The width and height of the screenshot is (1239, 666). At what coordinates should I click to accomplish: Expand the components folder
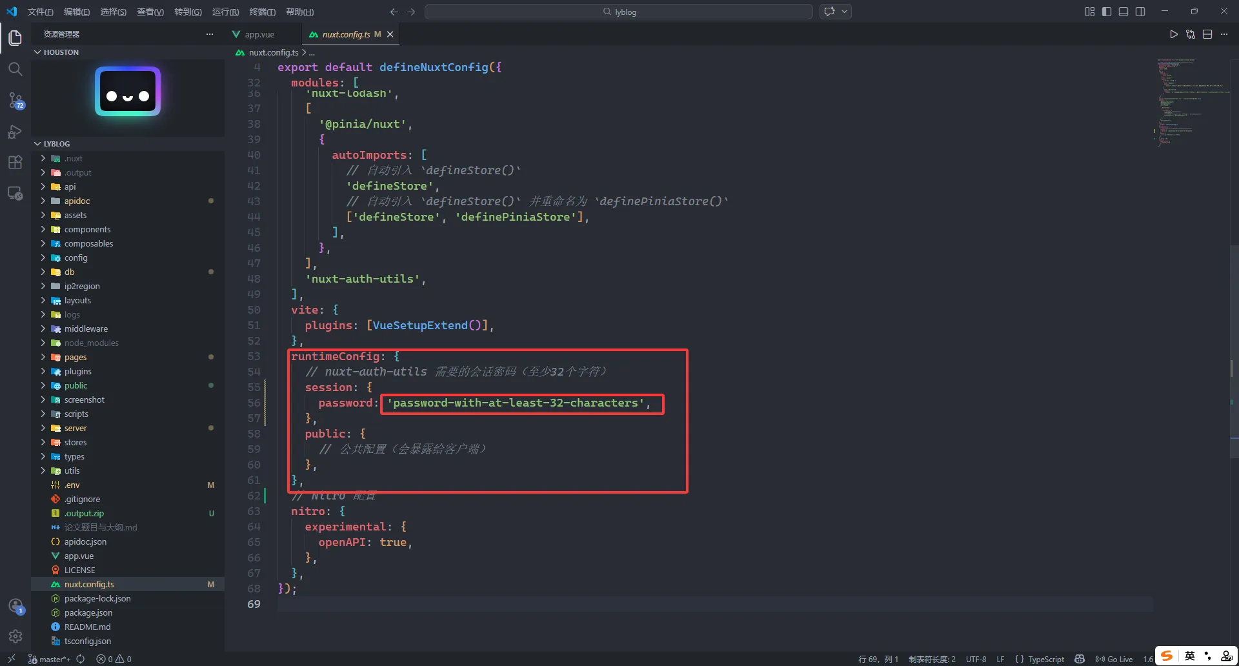[x=87, y=230]
